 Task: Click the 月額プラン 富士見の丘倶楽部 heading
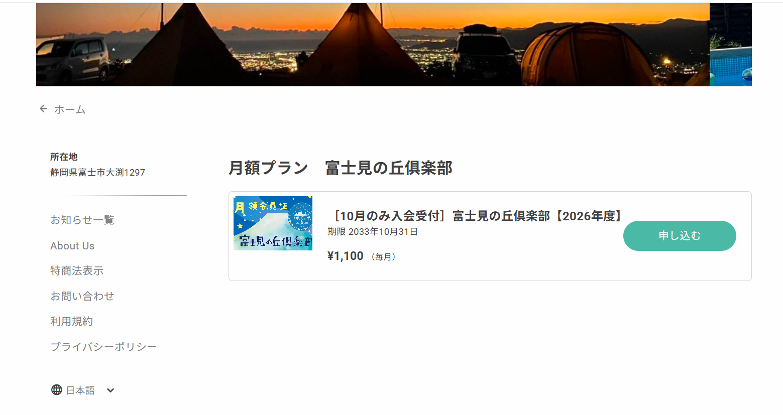tap(341, 168)
